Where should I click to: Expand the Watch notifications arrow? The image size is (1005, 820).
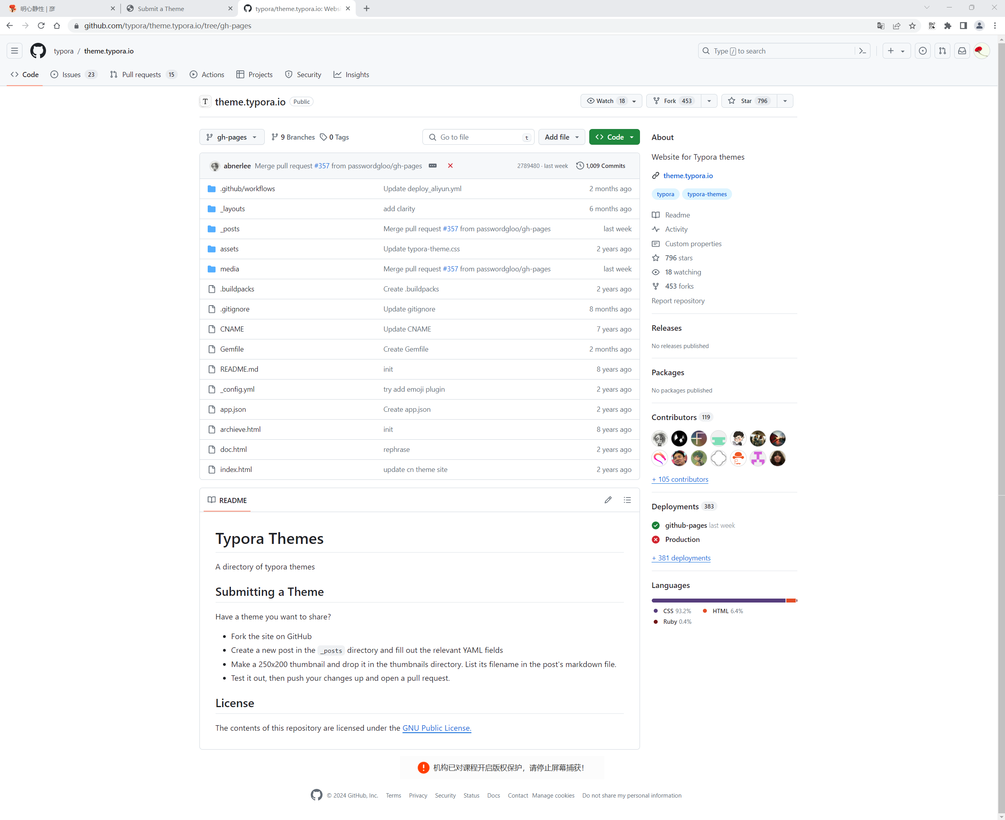[x=634, y=101]
